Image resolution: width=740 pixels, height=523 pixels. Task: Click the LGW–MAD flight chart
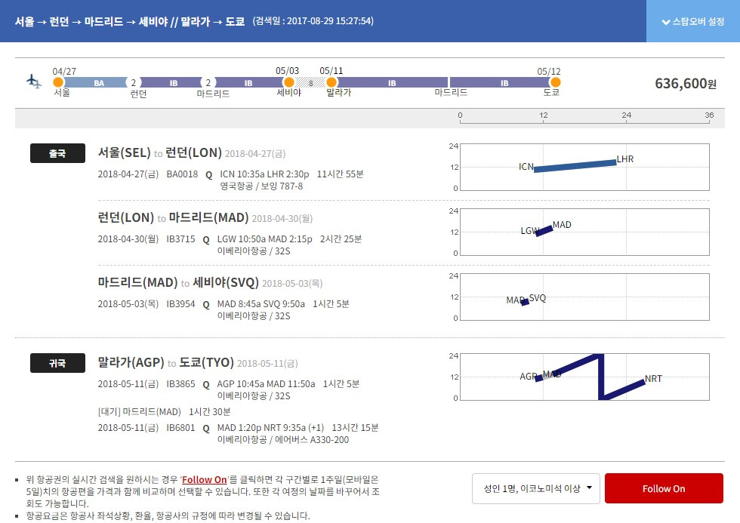point(584,232)
